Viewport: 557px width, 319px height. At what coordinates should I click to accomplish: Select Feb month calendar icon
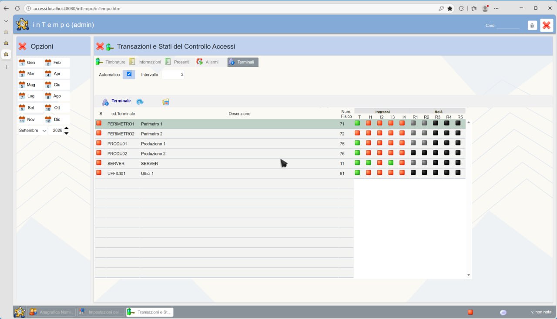point(48,62)
